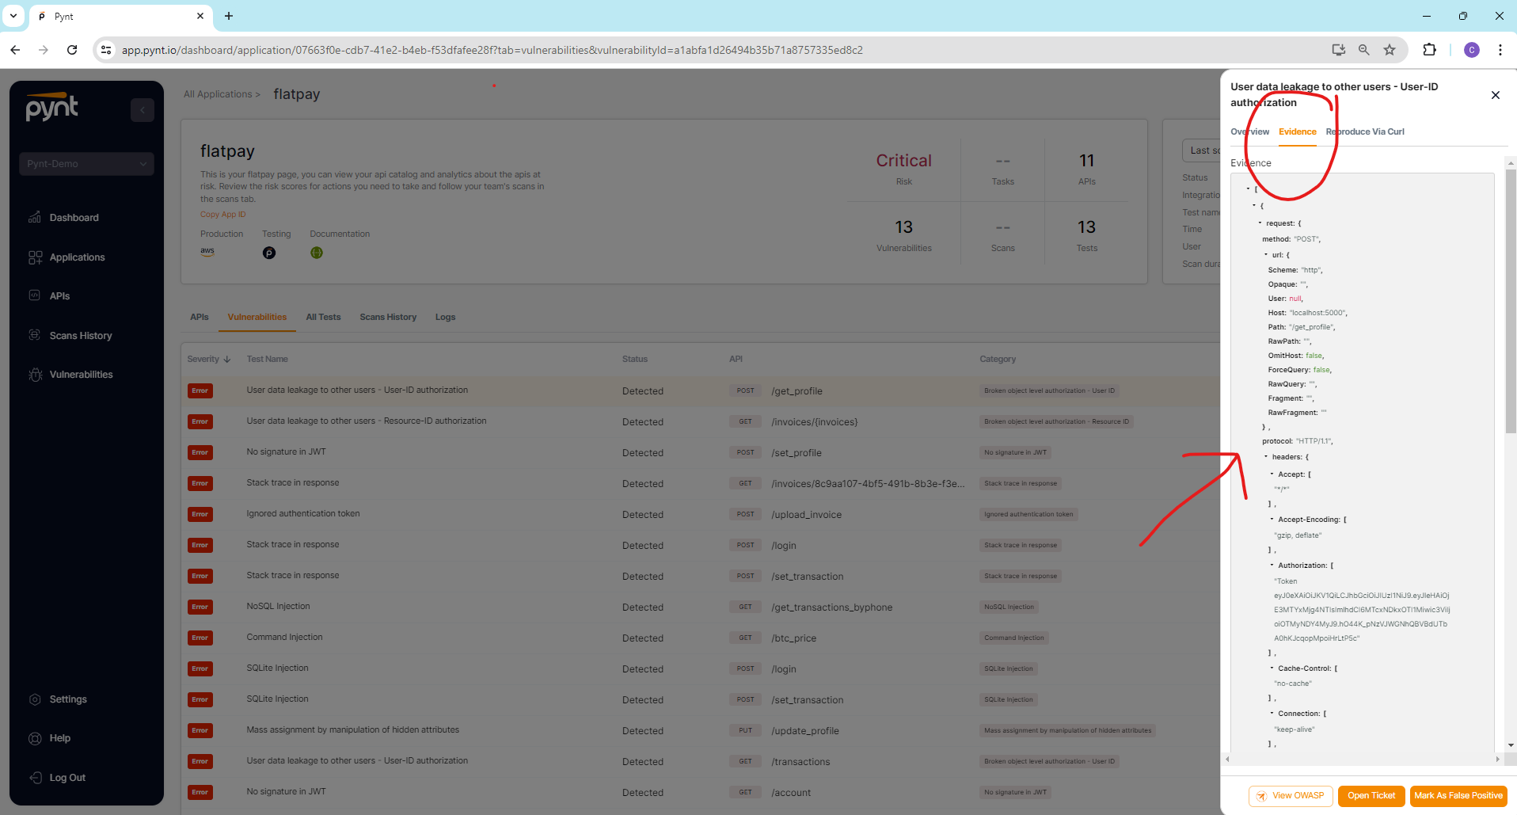This screenshot has height=815, width=1517.
Task: Sort by the Severity column header
Action: click(209, 359)
